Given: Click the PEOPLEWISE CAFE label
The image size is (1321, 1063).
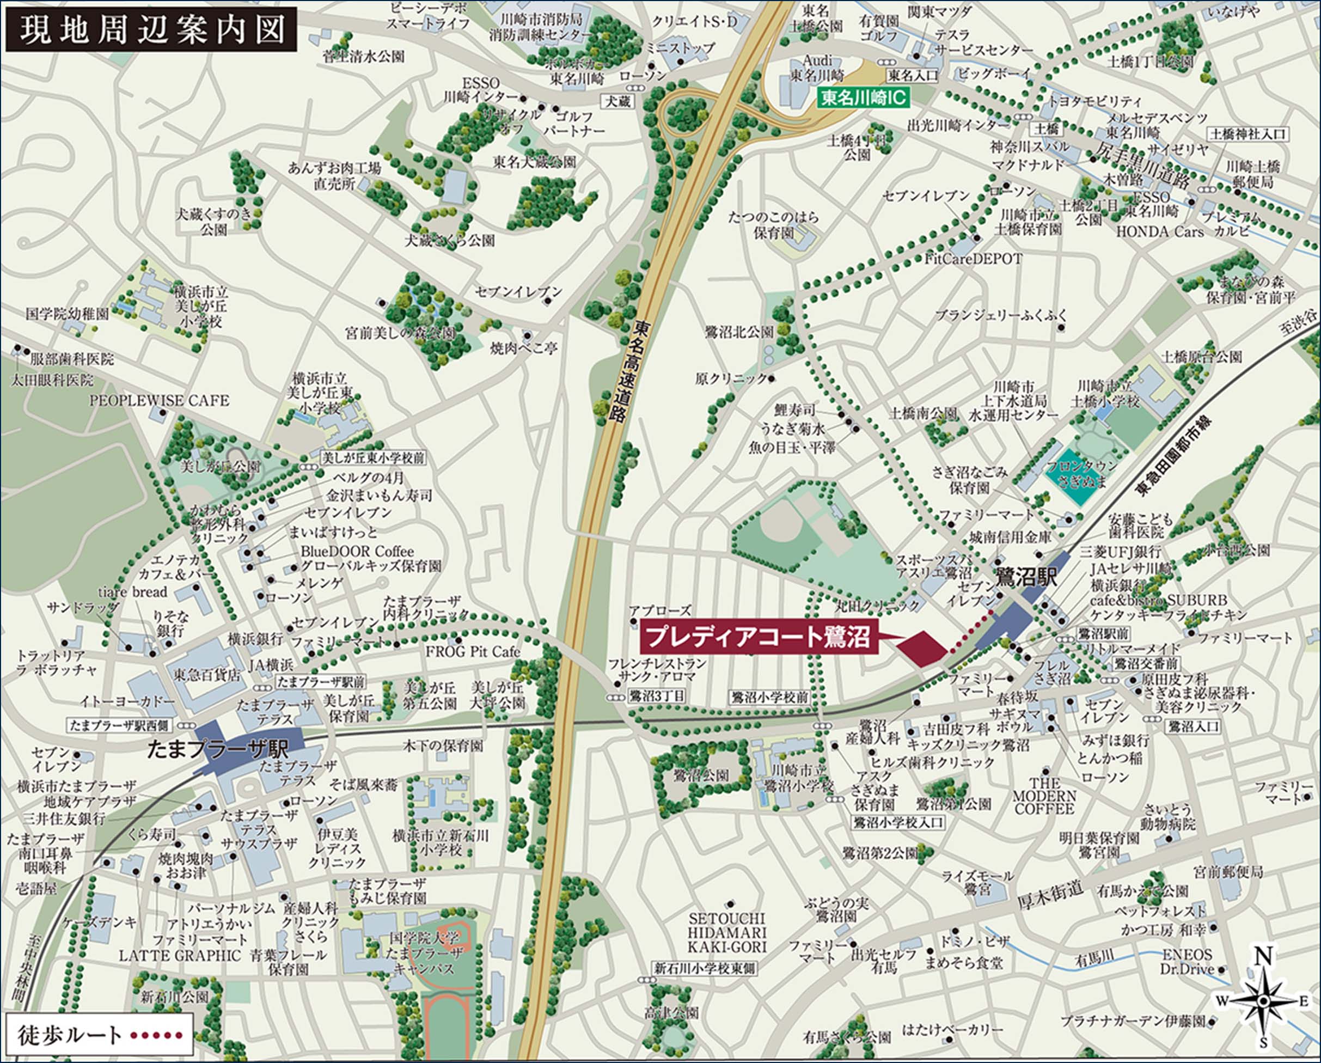Looking at the screenshot, I should point(160,401).
